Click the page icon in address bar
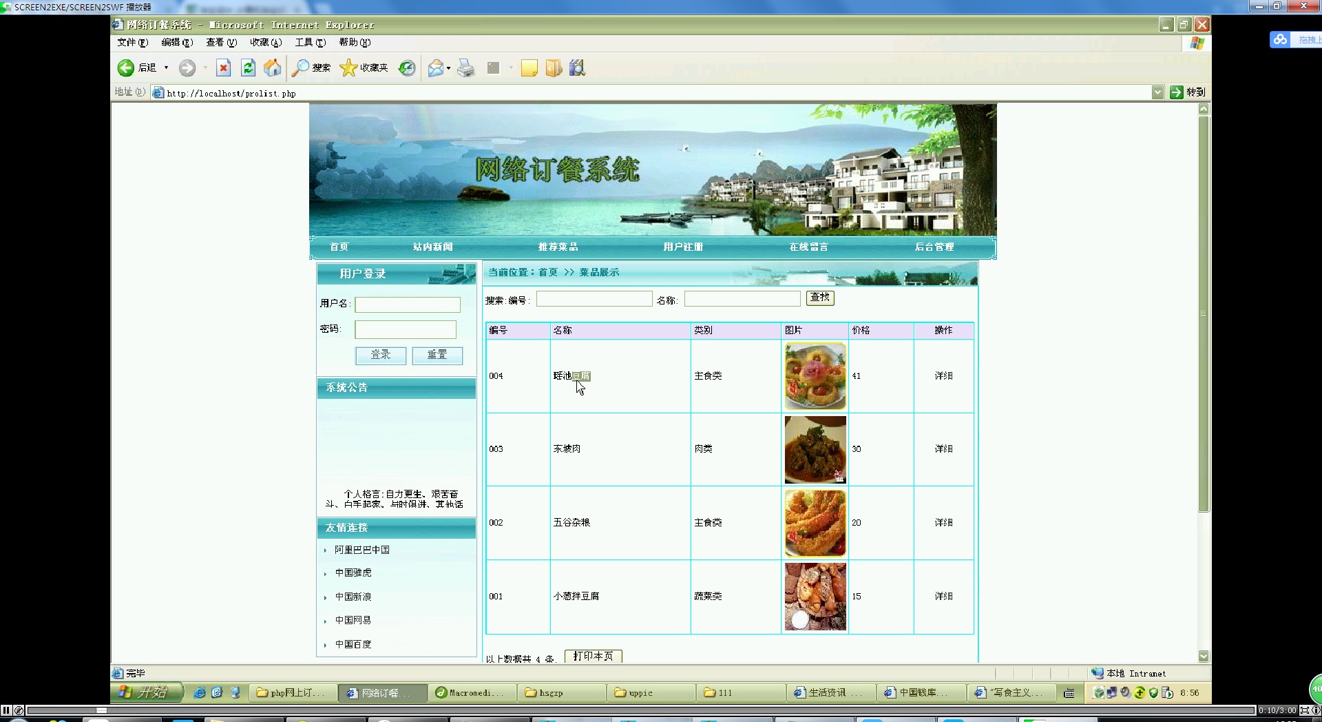This screenshot has width=1322, height=722. [158, 93]
